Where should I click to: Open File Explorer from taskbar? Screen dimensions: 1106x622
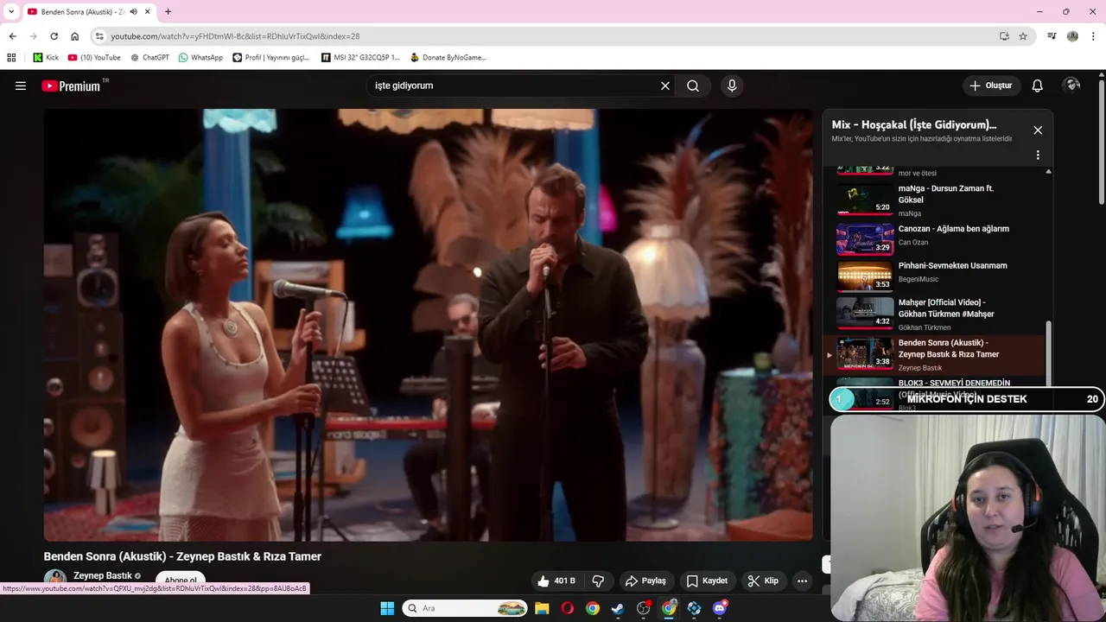tap(542, 608)
